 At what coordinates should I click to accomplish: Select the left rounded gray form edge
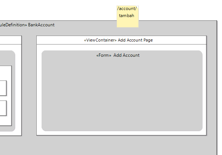click(13, 90)
